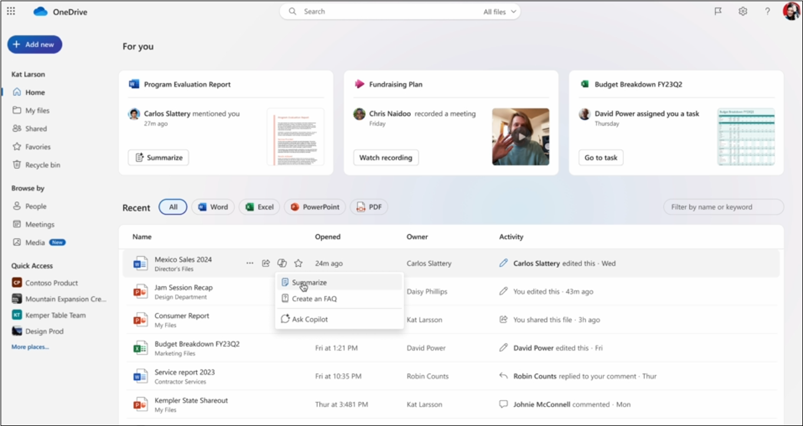Filter recent files by Word
803x426 pixels.
pyautogui.click(x=213, y=207)
